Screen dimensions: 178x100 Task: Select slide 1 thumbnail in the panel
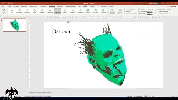click(x=14, y=25)
